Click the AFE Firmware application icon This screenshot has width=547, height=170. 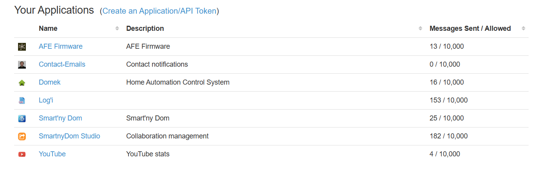[x=22, y=47]
